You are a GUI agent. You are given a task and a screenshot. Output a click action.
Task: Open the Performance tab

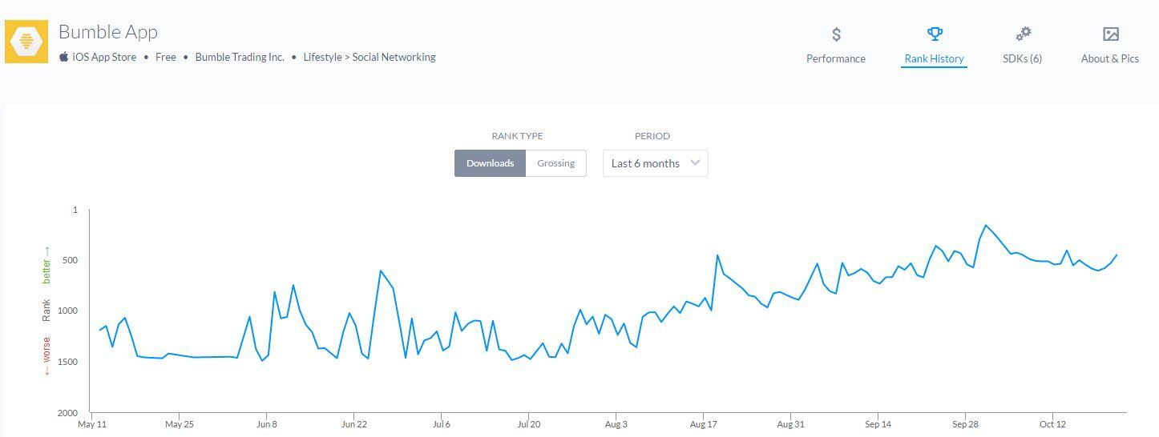tap(836, 46)
